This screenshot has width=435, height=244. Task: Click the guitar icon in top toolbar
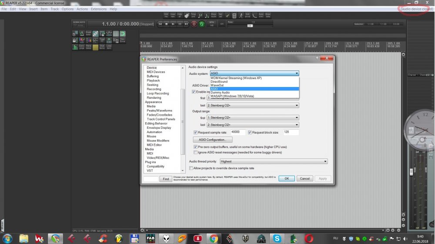click(187, 16)
